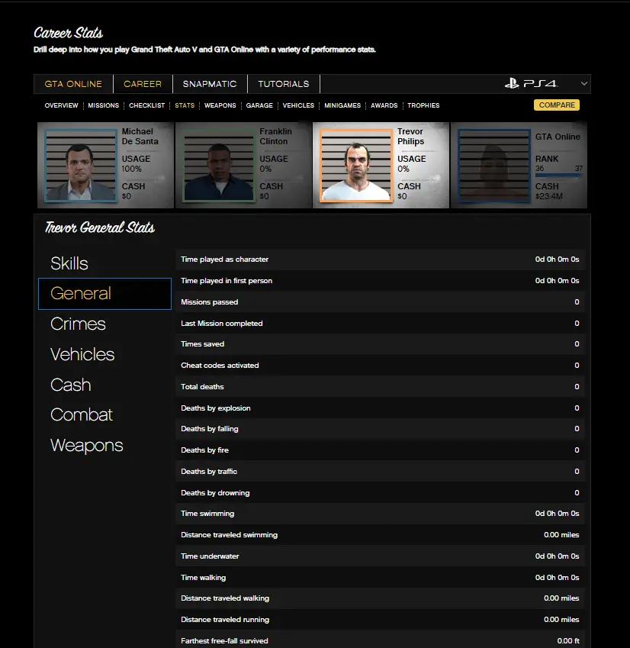The height and width of the screenshot is (648, 630).
Task: Open the GTA Online character card
Action: pyautogui.click(x=519, y=165)
